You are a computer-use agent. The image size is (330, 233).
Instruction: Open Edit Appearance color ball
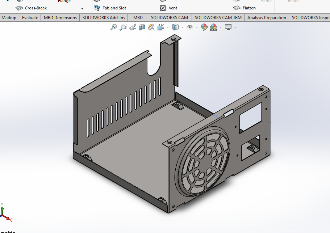click(x=204, y=27)
